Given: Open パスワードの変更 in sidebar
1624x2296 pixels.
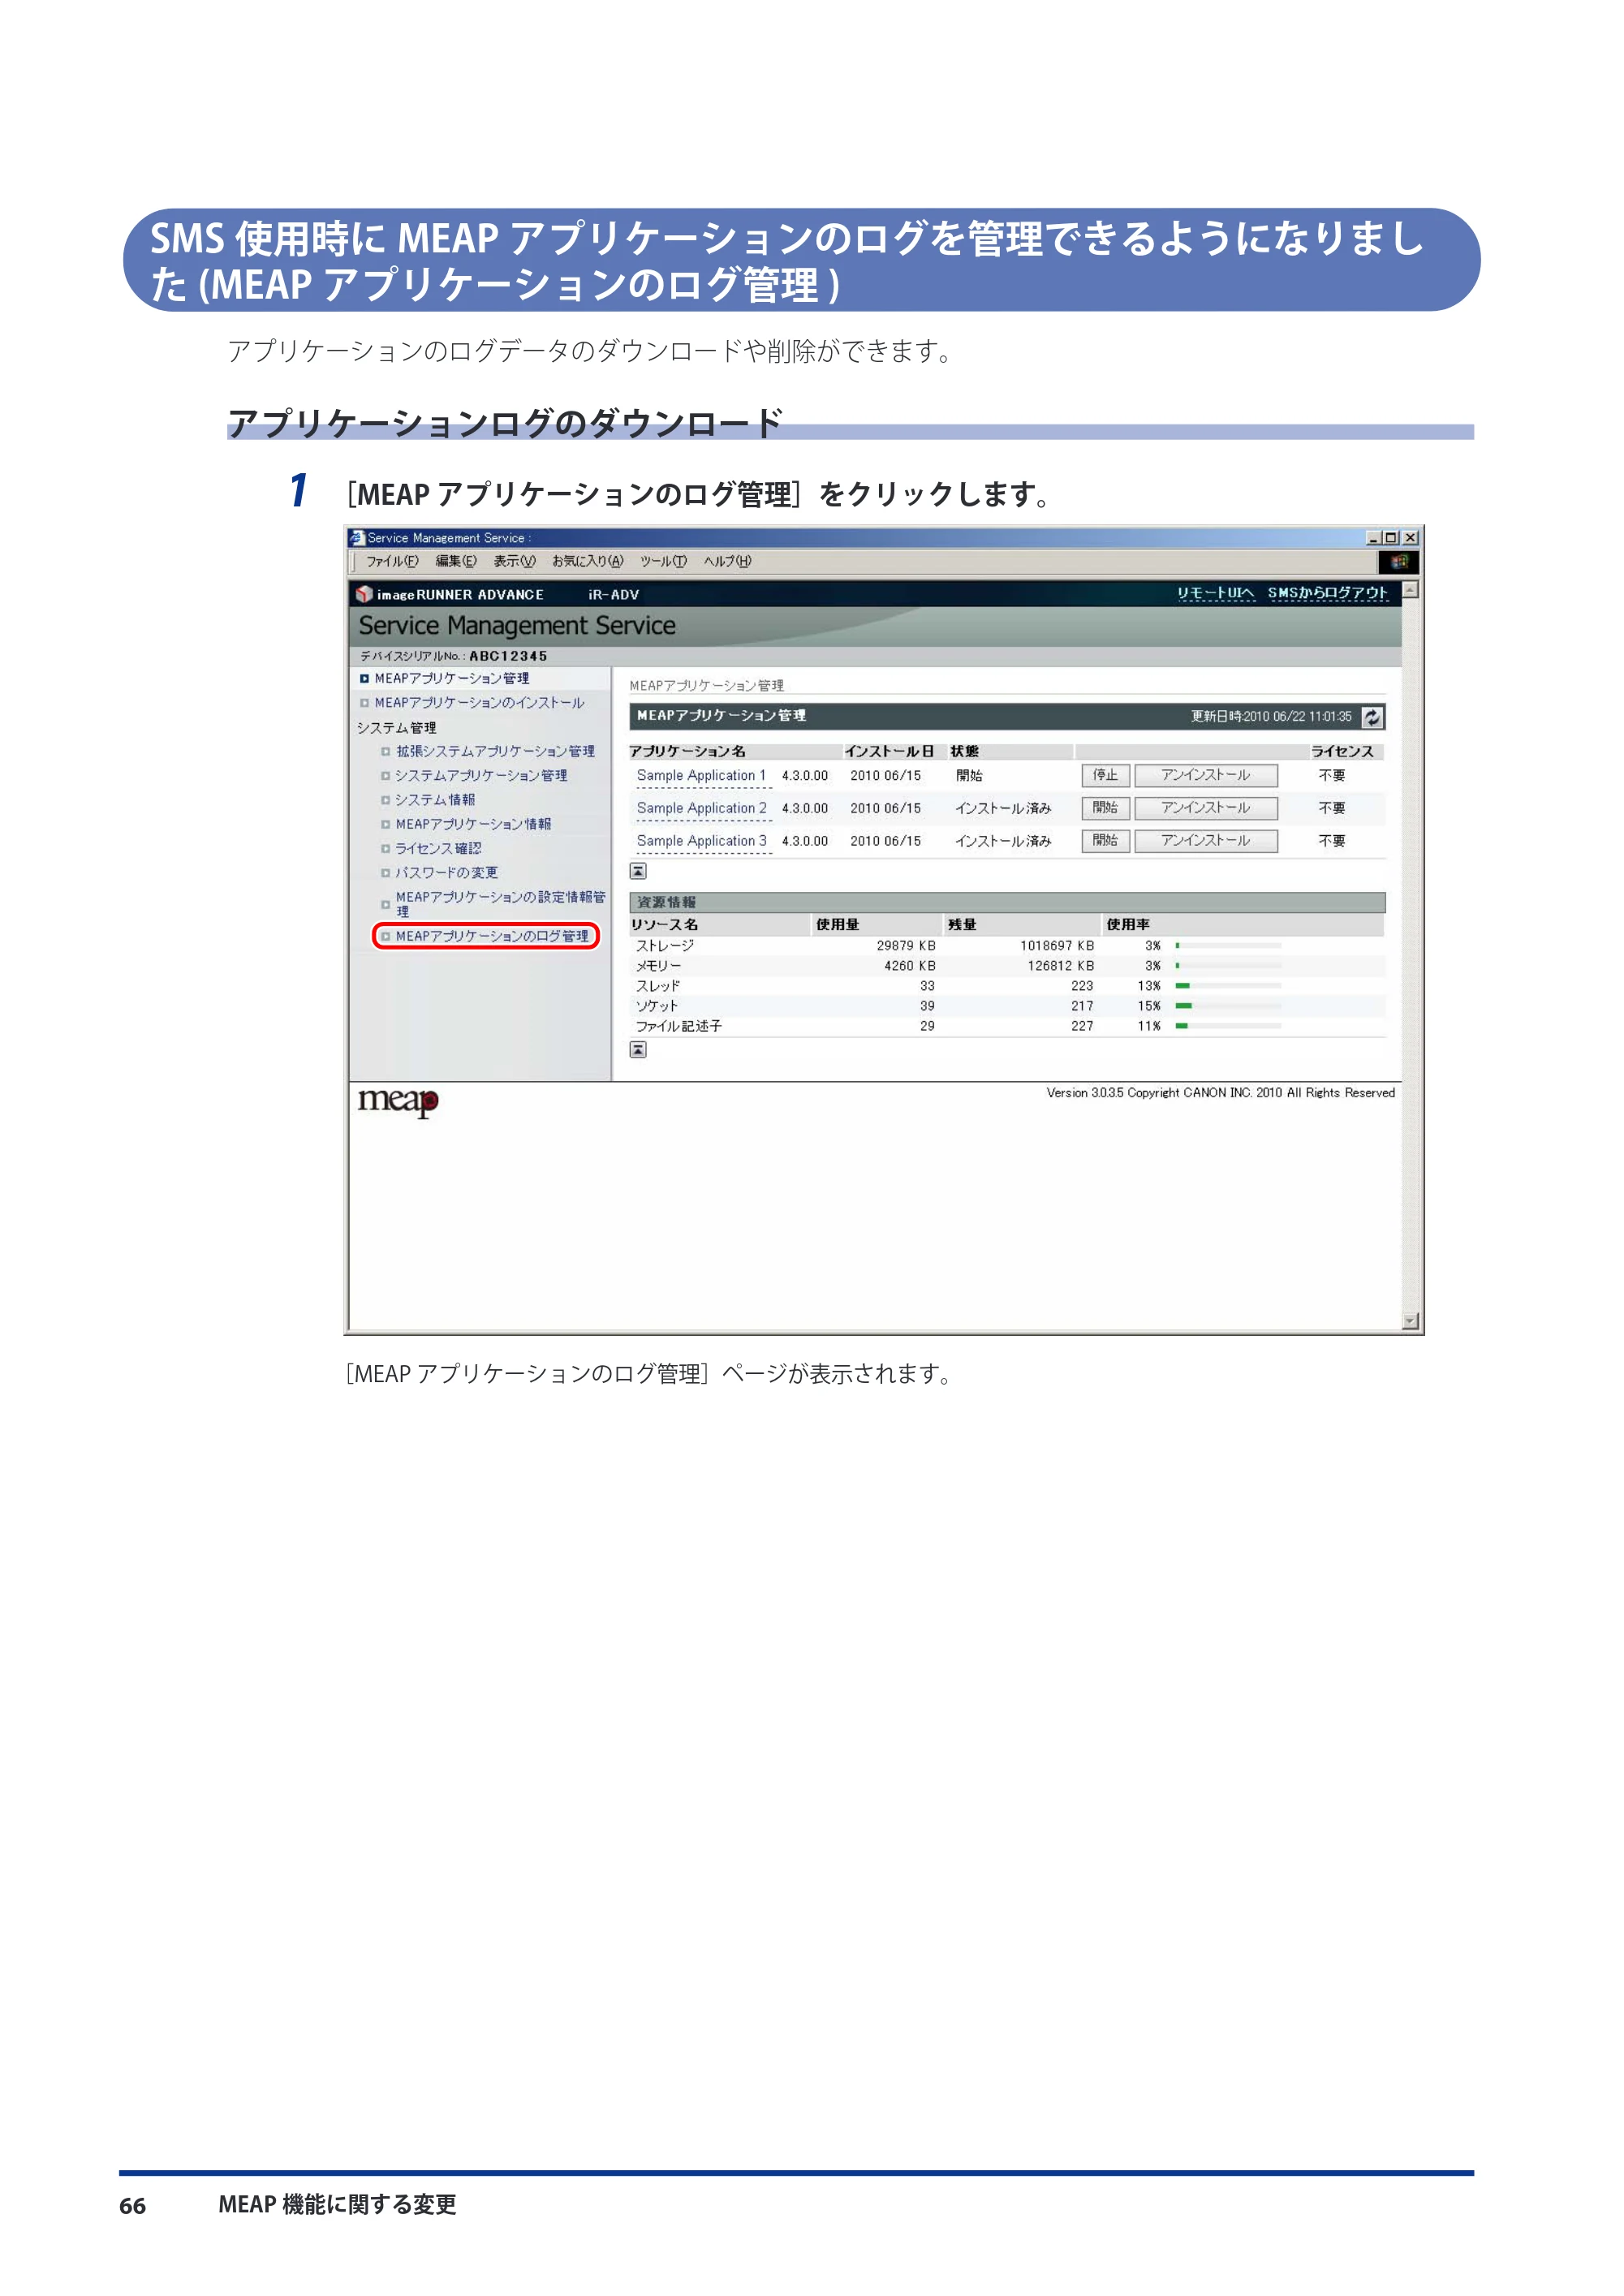Looking at the screenshot, I should point(446,872).
